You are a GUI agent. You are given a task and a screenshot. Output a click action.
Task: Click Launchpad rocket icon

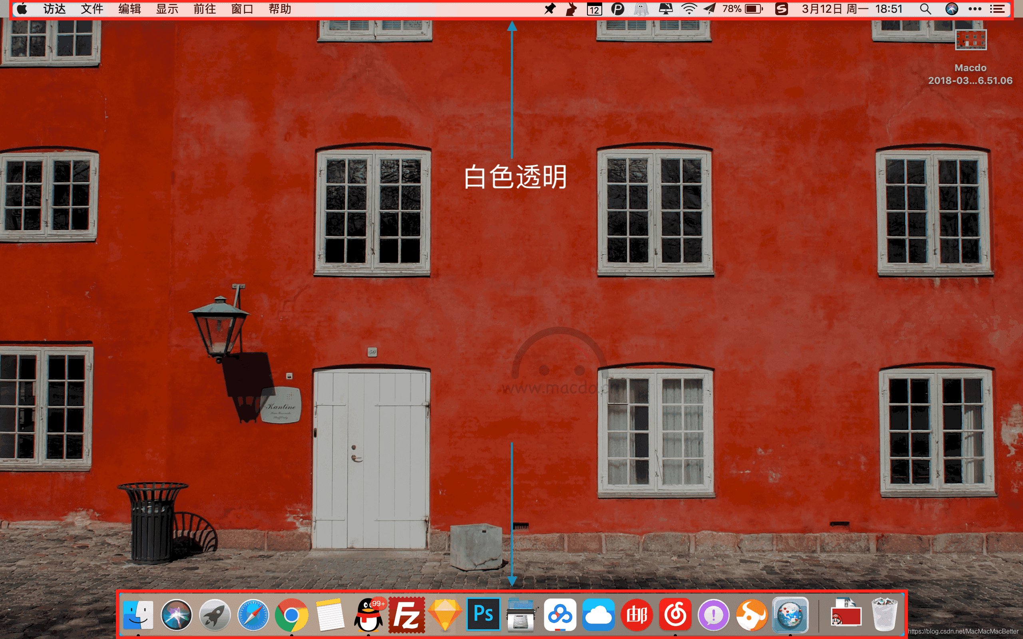coord(215,615)
